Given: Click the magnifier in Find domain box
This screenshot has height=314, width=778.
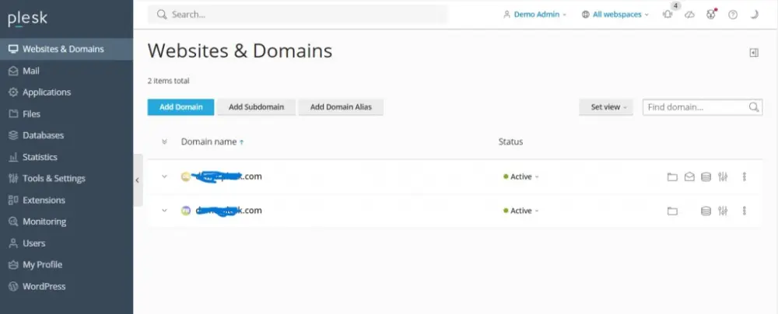Looking at the screenshot, I should [753, 107].
